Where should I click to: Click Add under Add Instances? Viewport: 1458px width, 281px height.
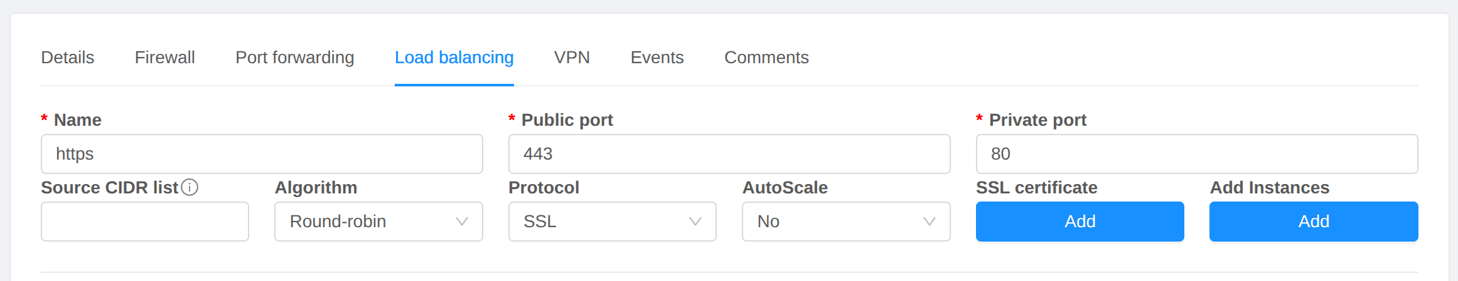tap(1314, 222)
